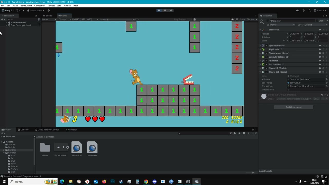The image size is (329, 185).
Task: Click the Windows Start button
Action: point(4,182)
